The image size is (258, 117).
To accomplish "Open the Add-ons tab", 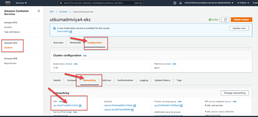I will (106, 80).
